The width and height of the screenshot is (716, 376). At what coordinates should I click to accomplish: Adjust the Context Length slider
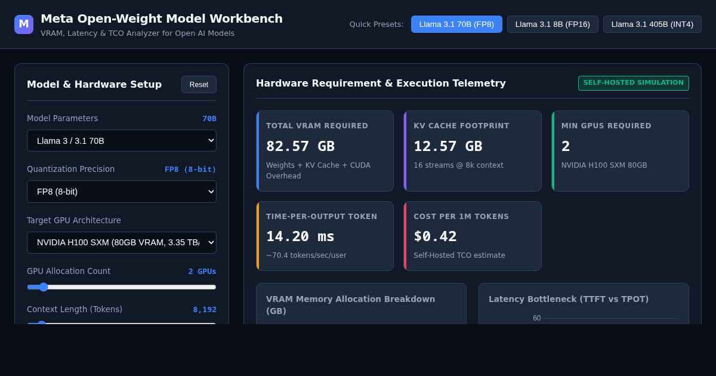(122, 323)
